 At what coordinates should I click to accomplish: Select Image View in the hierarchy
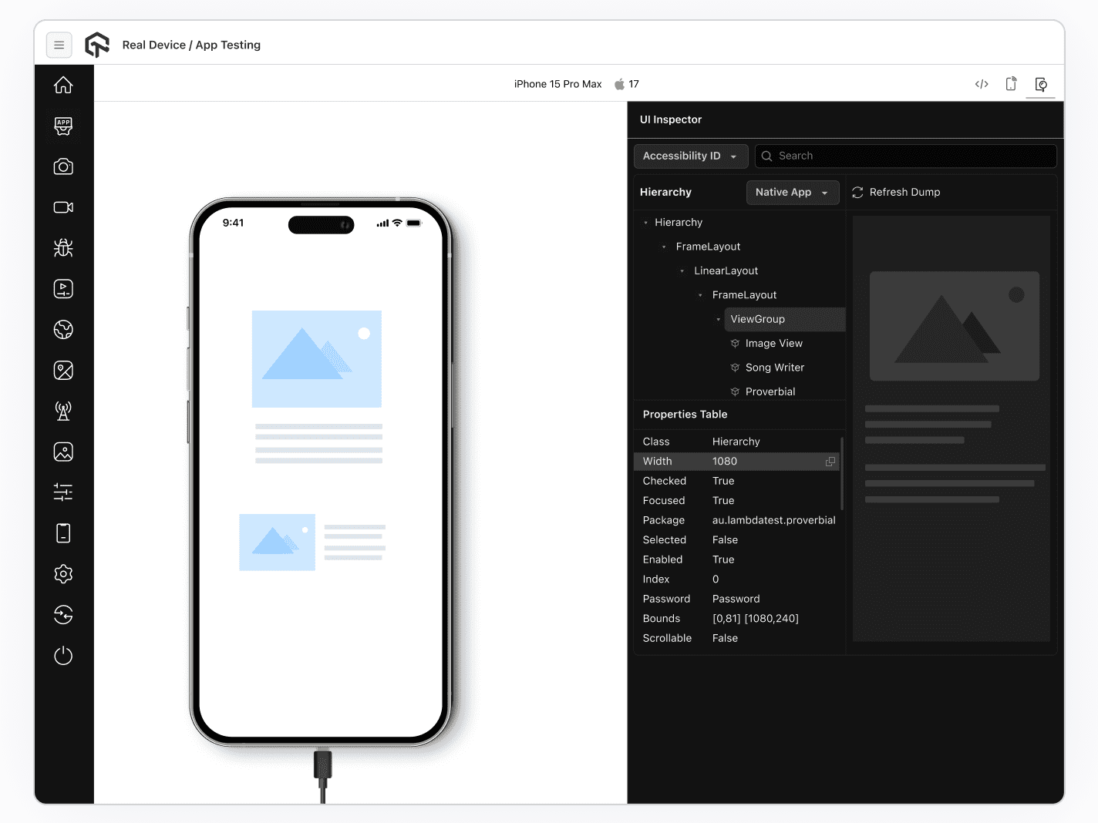coord(773,343)
